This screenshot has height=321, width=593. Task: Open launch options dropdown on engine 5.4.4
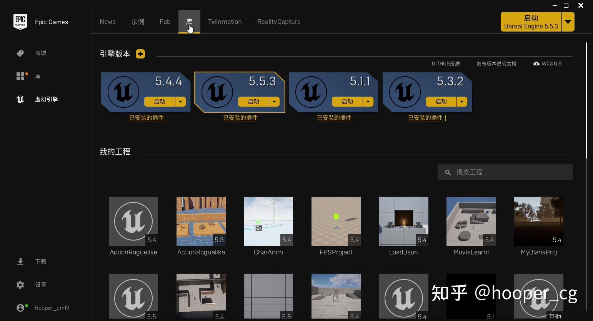(x=180, y=102)
